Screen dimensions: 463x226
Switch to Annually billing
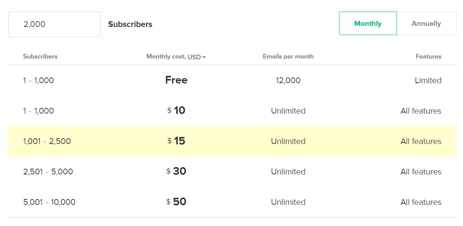pos(426,23)
